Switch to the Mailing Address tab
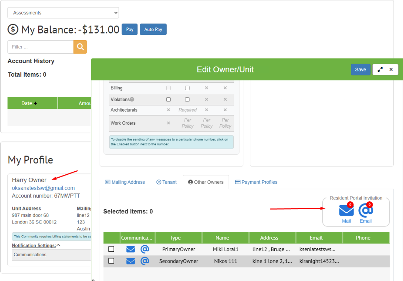 125,182
